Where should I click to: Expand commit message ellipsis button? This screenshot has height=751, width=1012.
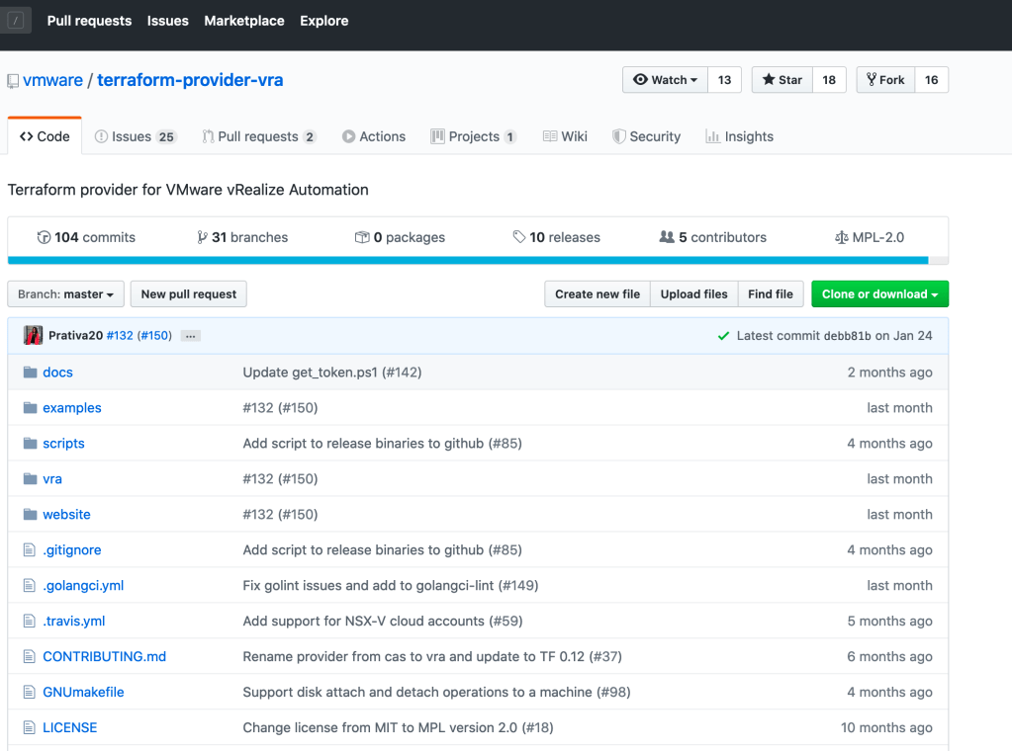191,336
